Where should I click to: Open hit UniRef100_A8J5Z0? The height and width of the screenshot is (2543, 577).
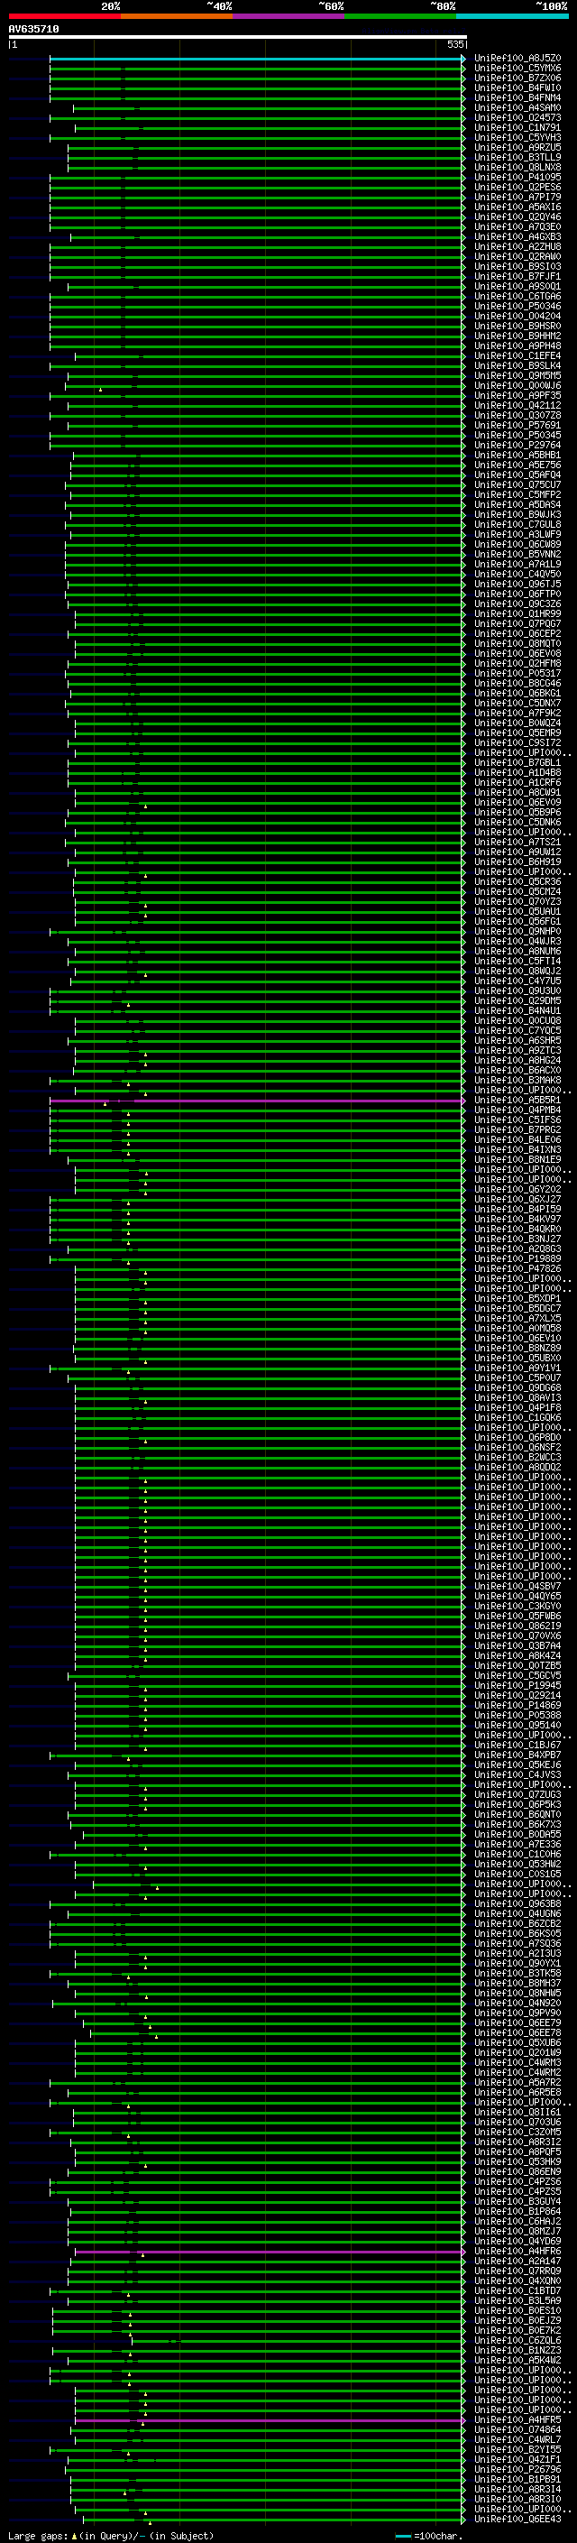(x=517, y=59)
